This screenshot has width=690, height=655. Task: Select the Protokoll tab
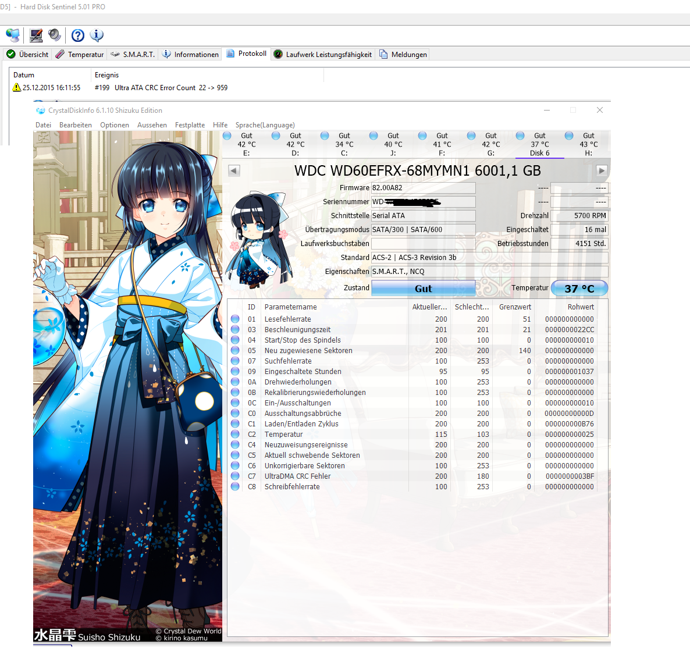tap(247, 54)
